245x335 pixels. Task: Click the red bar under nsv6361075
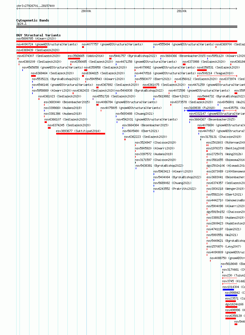click(150, 87)
